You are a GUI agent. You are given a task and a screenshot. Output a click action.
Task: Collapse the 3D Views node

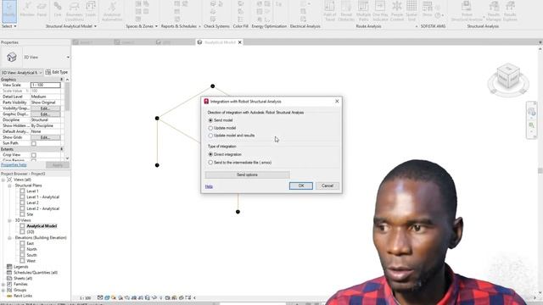click(x=9, y=220)
